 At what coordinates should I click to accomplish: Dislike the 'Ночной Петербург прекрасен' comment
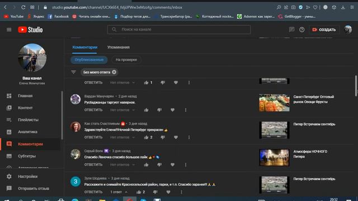pyautogui.click(x=163, y=137)
